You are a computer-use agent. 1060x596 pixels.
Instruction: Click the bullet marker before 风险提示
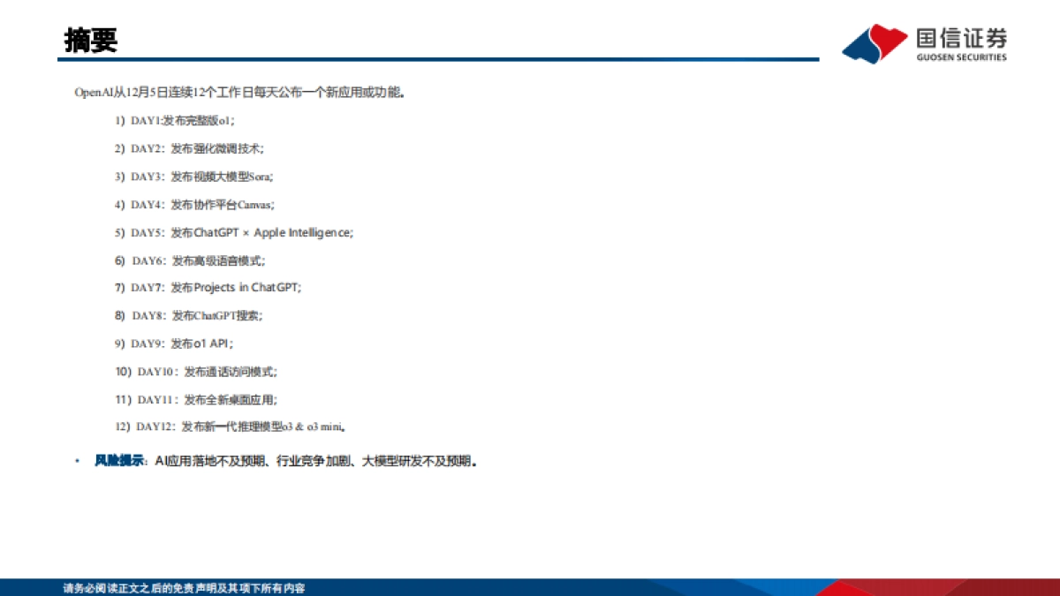tap(77, 459)
